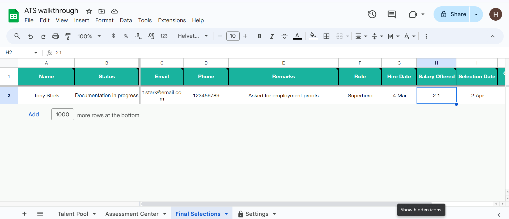Screen dimensions: 509x219
Task: Toggle strikethrough formatting
Action: click(285, 36)
